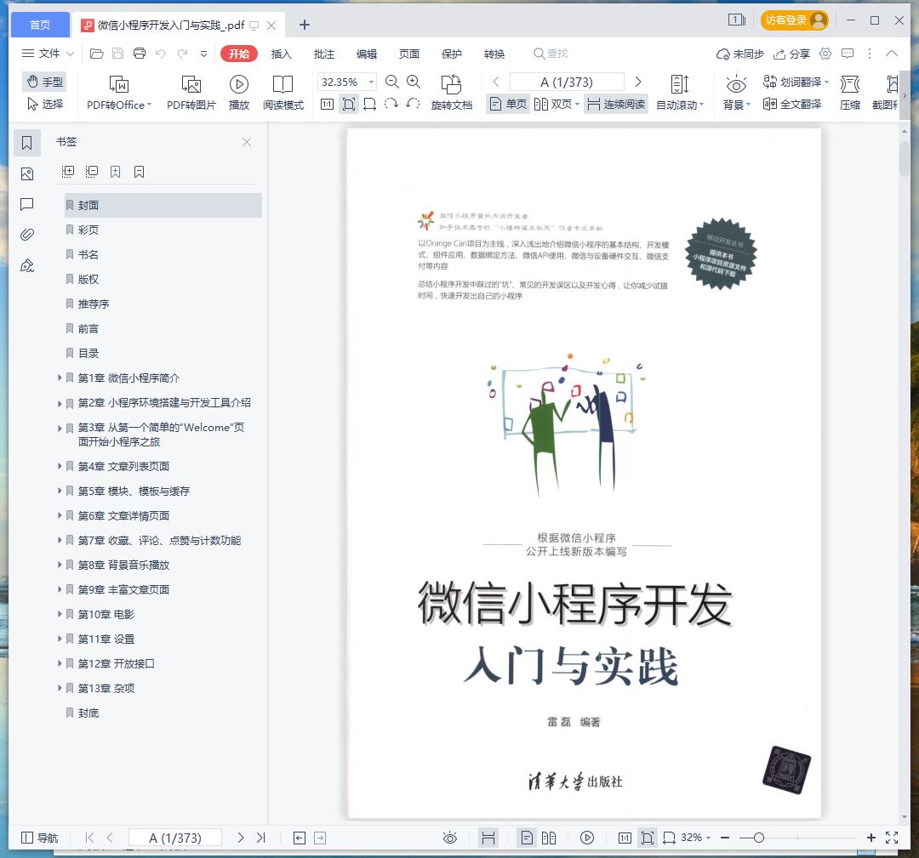This screenshot has height=858, width=919.
Task: Add a new bookmark with the plus bookmark icon
Action: pos(116,172)
